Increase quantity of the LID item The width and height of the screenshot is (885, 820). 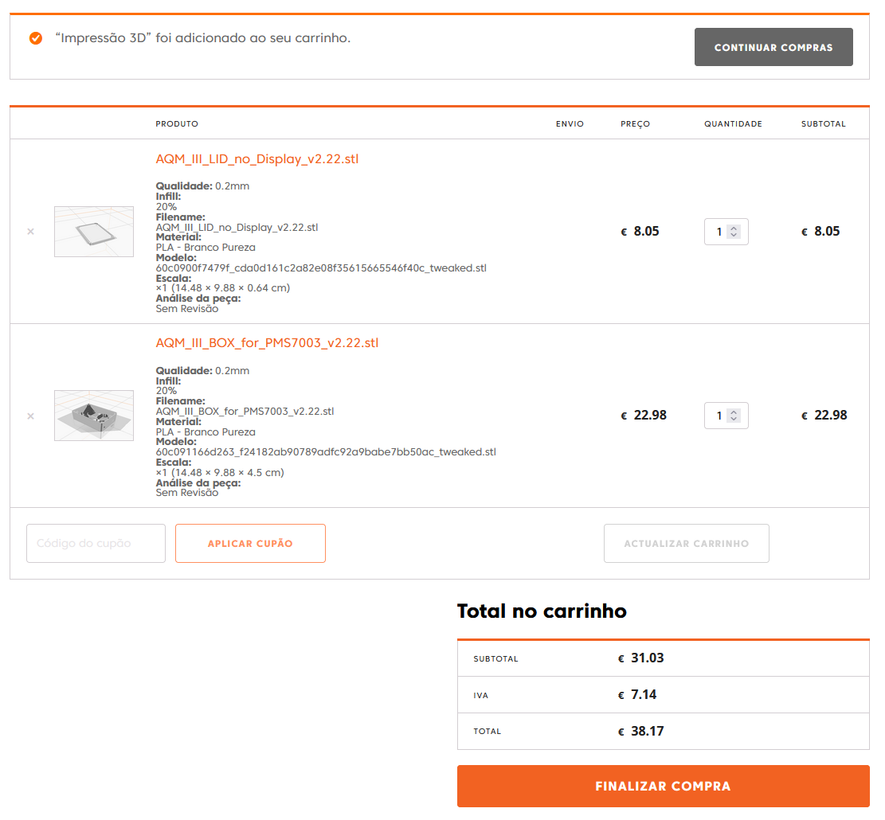tap(734, 228)
